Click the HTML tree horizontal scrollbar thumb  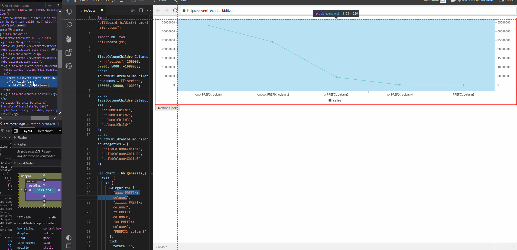click(40, 118)
